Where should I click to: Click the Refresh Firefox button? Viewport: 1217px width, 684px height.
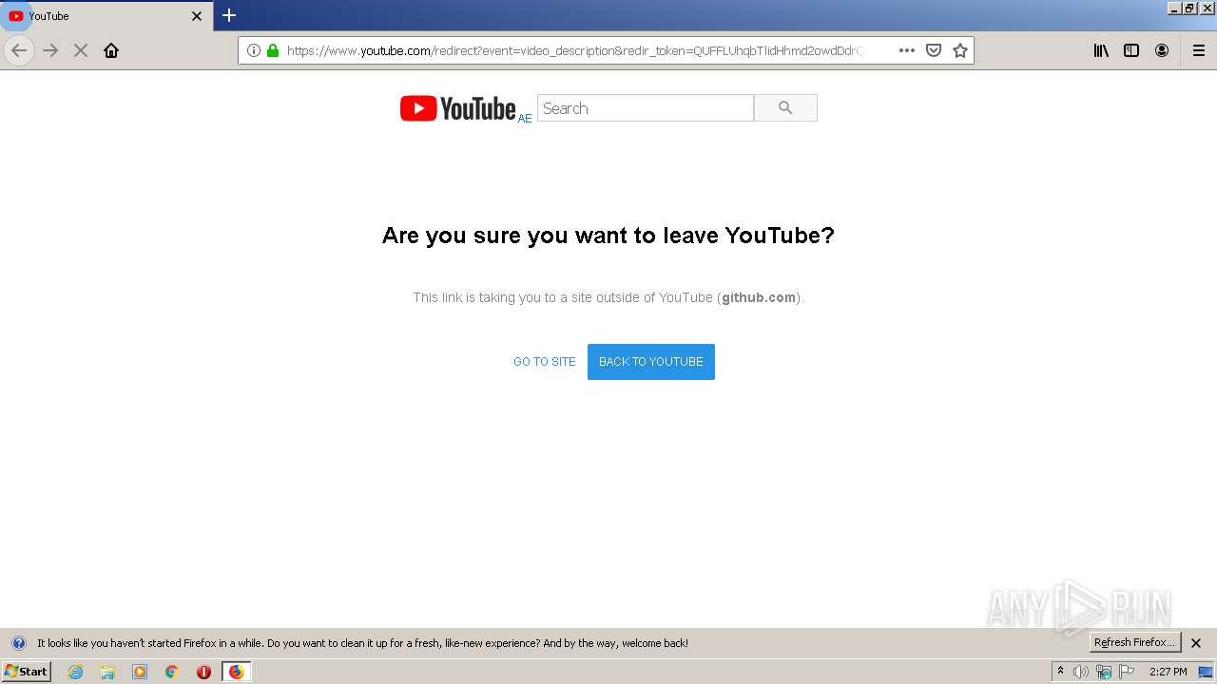(1135, 643)
